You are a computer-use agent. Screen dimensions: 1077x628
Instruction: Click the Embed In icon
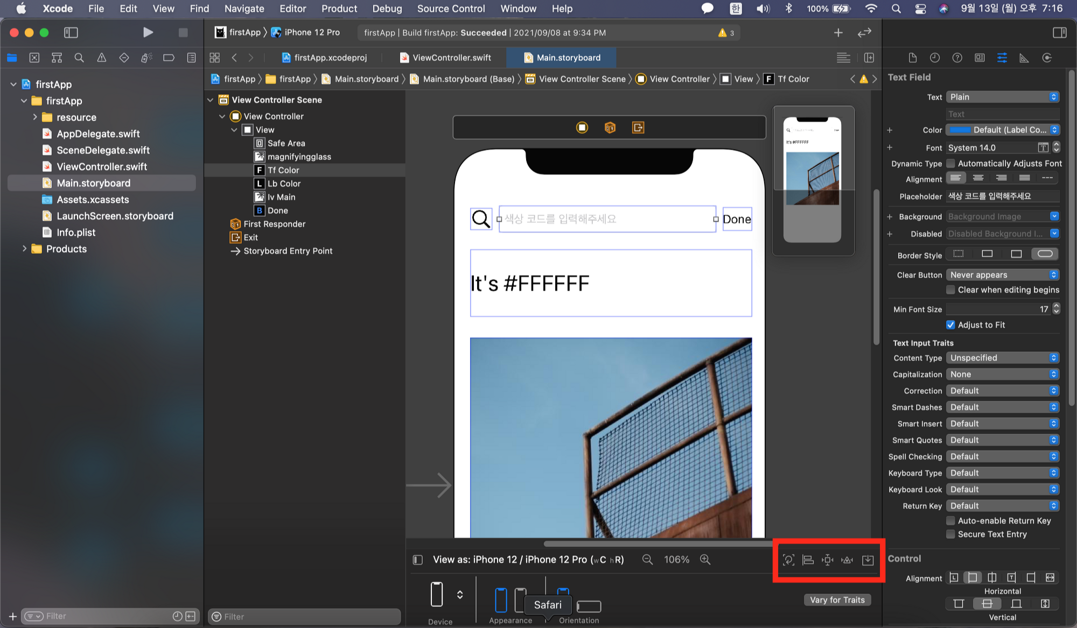click(868, 560)
